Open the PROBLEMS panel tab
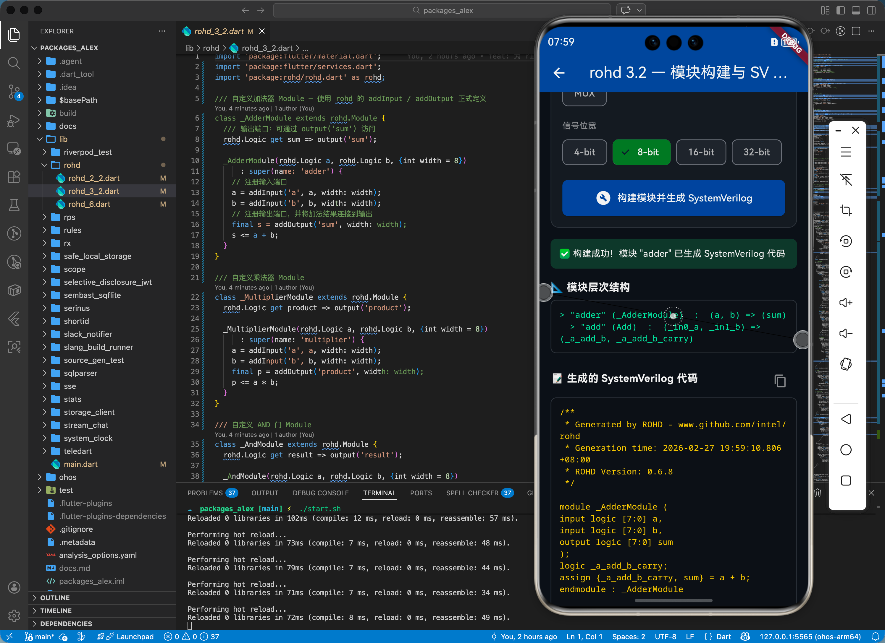 (x=205, y=493)
